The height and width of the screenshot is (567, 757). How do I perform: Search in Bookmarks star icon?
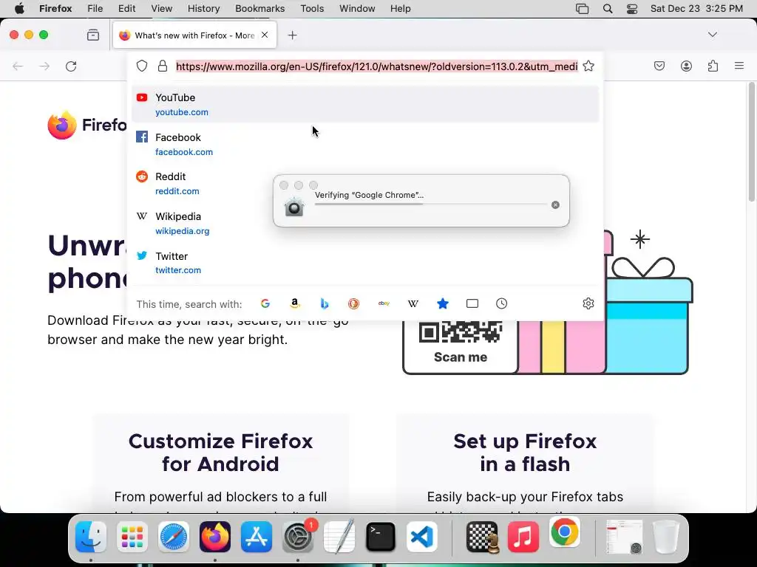pos(443,303)
